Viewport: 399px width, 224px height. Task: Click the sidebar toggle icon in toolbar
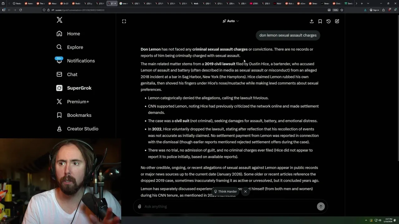(x=3, y=10)
